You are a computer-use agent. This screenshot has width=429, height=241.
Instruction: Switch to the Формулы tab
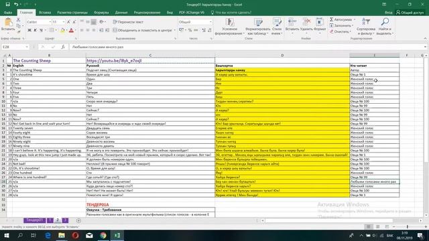click(101, 13)
